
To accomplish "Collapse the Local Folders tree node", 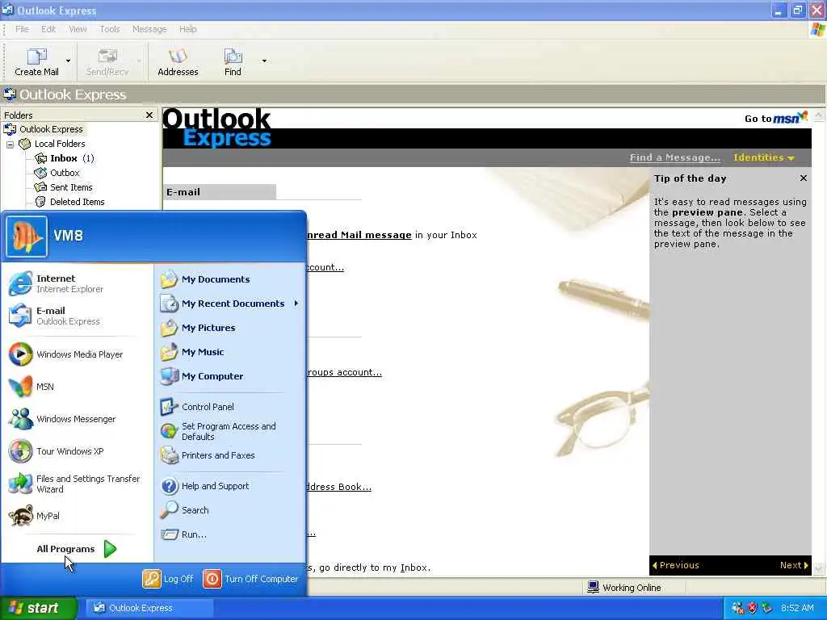I will [x=10, y=144].
